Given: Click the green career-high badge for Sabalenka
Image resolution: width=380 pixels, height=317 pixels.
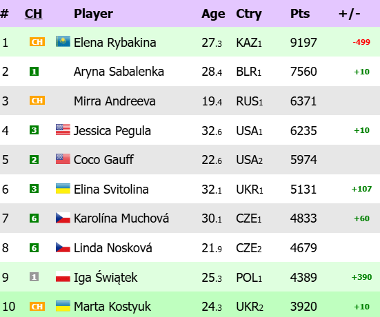Looking at the screenshot, I should [34, 72].
